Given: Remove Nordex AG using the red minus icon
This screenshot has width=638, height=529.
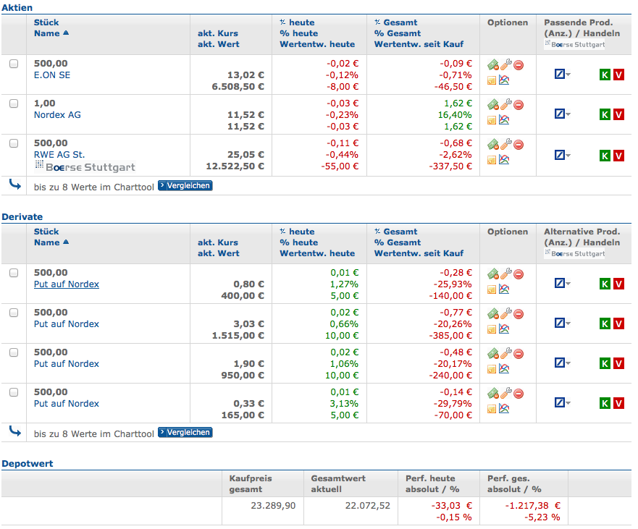Looking at the screenshot, I should click(x=518, y=104).
